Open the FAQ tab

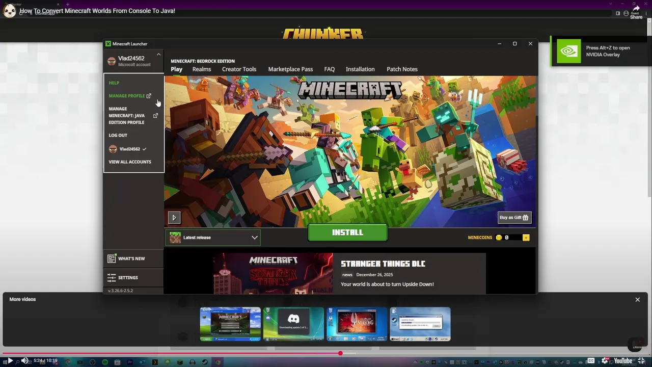330,69
